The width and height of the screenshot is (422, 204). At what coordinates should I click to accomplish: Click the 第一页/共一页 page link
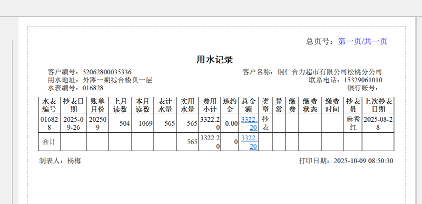tap(362, 41)
